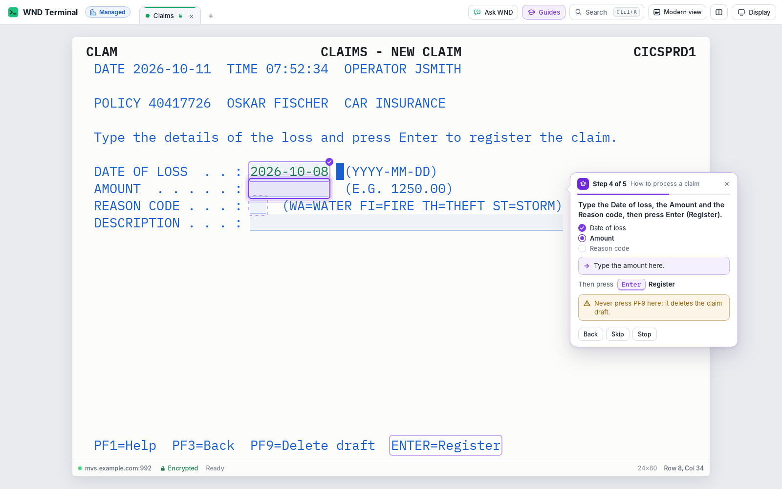Open Ask WND assistant
Image resolution: width=782 pixels, height=489 pixels.
click(x=493, y=12)
